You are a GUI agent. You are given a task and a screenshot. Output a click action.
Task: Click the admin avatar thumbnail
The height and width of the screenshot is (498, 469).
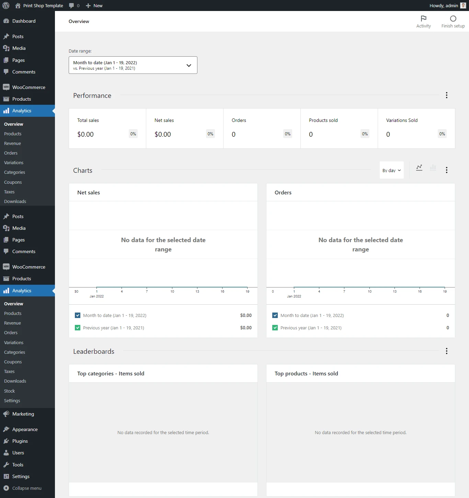463,5
